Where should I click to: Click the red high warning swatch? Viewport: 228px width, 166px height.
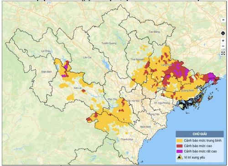(x=179, y=146)
